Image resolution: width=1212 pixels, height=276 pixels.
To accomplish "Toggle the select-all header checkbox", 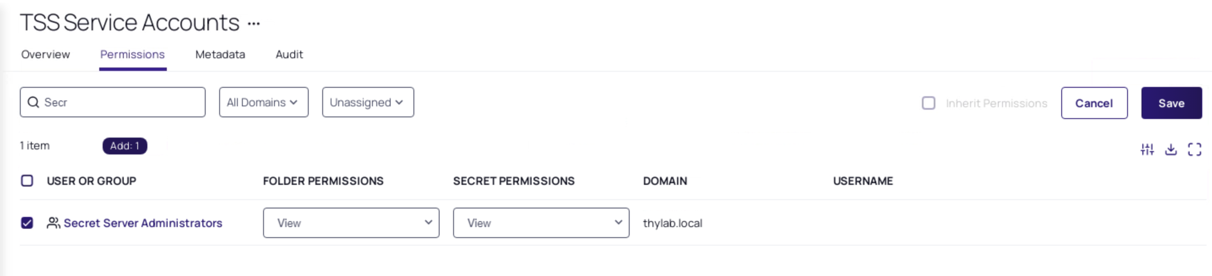I will (27, 181).
